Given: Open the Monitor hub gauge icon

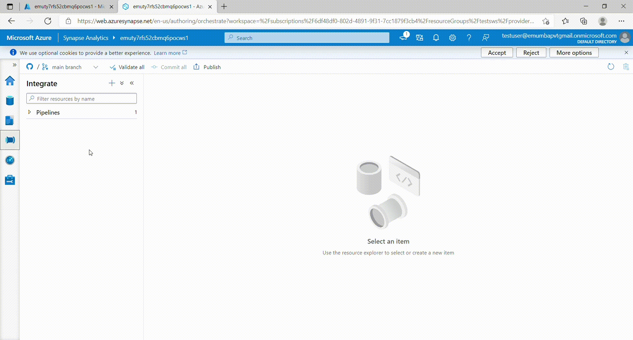Looking at the screenshot, I should pyautogui.click(x=10, y=160).
